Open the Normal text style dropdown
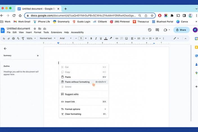 tap(47, 38)
